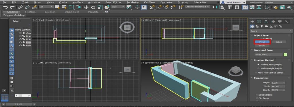Toggle visibility eye for Pivot row
Viewport: 294px width, 107px height.
point(20,42)
